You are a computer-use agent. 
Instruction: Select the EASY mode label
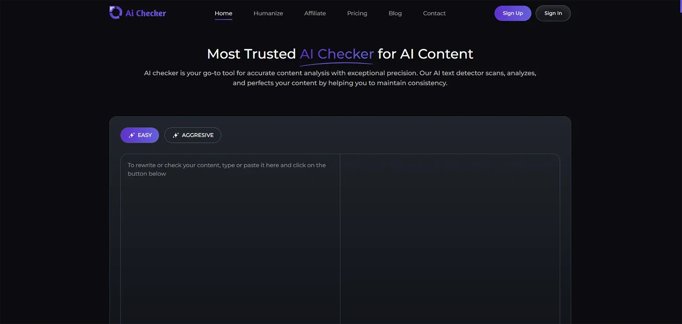[x=145, y=135]
